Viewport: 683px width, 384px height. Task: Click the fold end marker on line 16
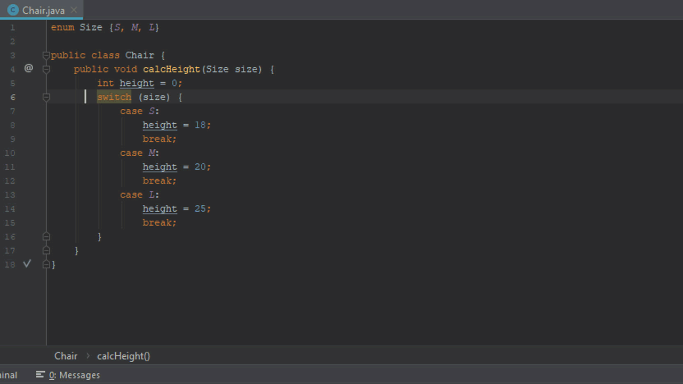point(46,236)
